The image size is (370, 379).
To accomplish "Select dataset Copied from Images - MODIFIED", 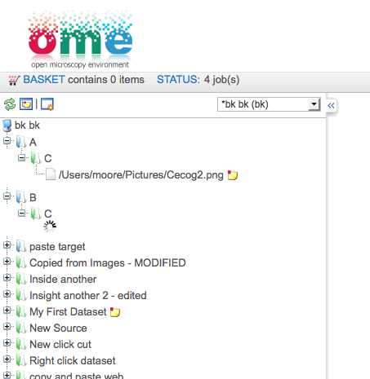I will pyautogui.click(x=108, y=263).
